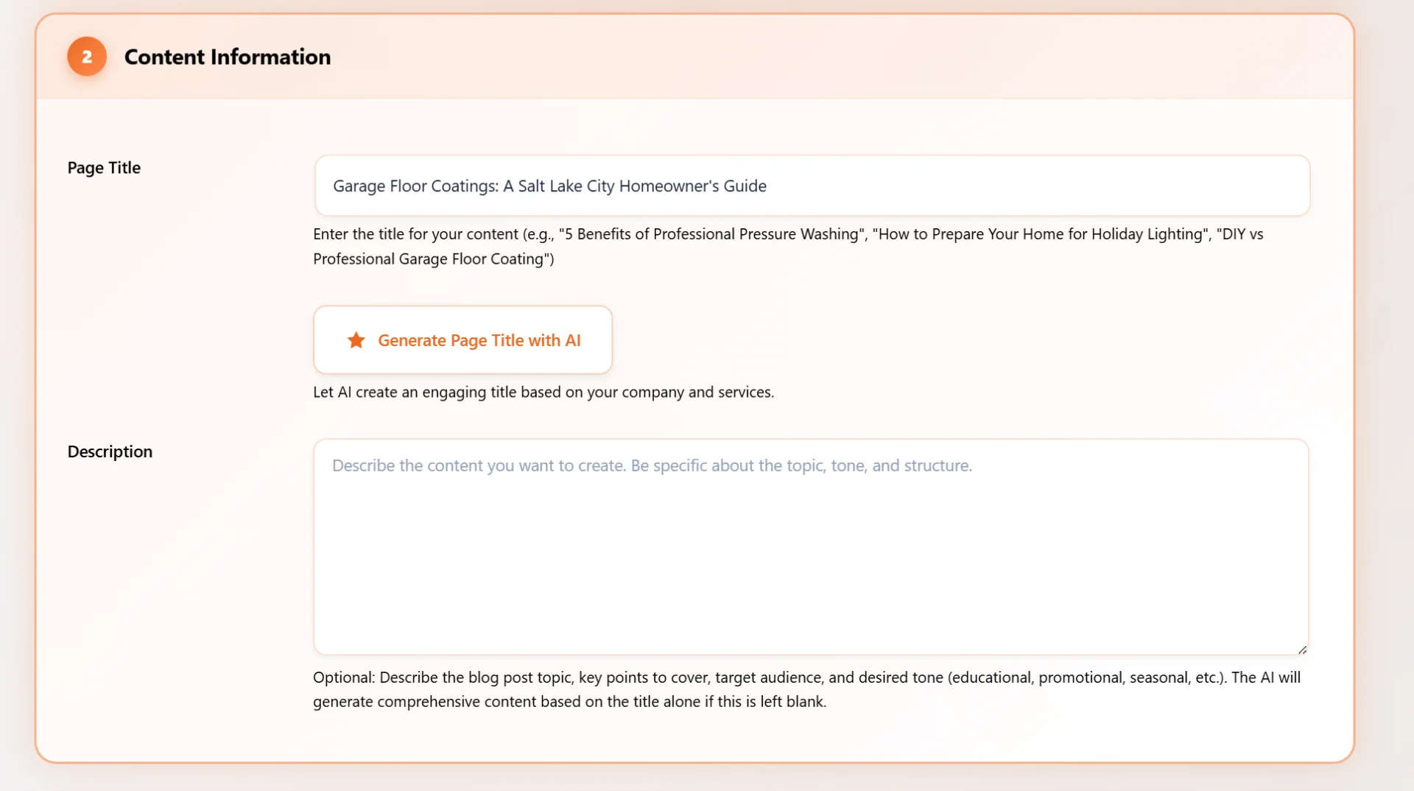
Task: Click the "5 Benefits of Professional Pressure Washing" example
Action: [x=711, y=234]
